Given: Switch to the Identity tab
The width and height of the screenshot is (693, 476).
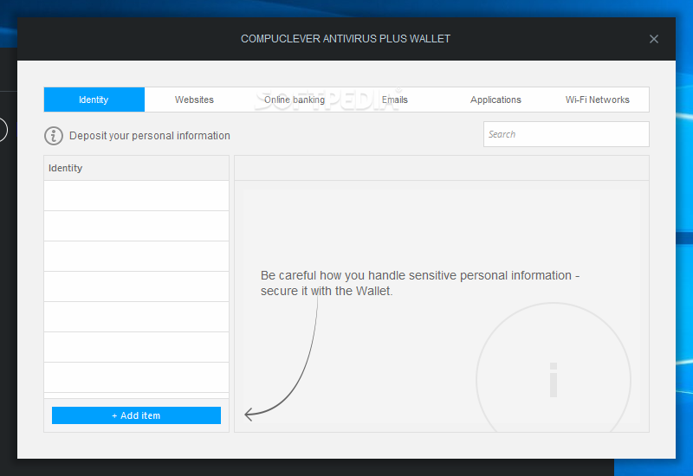Looking at the screenshot, I should coord(94,100).
